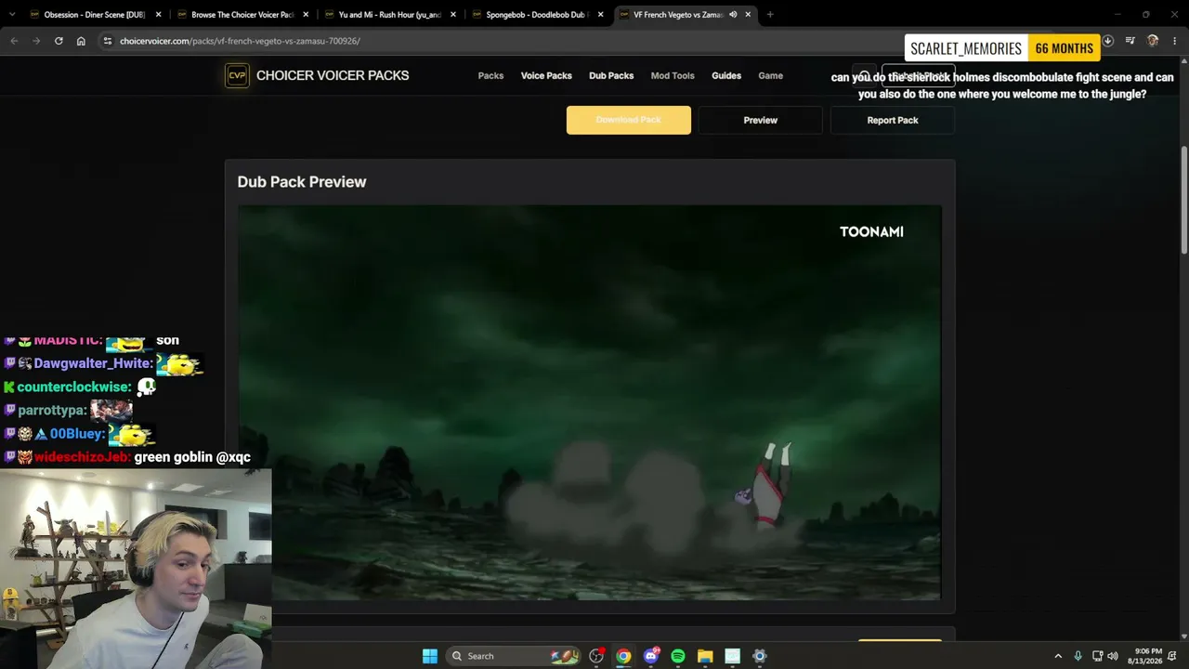Close the Obsession - Diner Scene tab

click(x=159, y=15)
